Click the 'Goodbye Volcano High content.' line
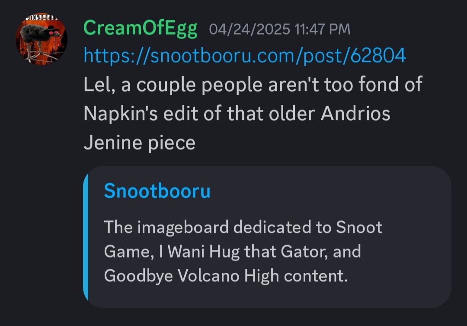This screenshot has width=467, height=326. 226,276
